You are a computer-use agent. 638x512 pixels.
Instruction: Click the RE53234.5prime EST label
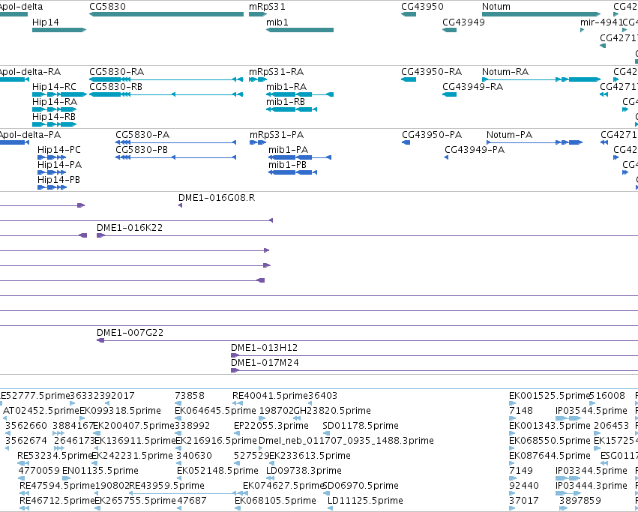coord(55,456)
